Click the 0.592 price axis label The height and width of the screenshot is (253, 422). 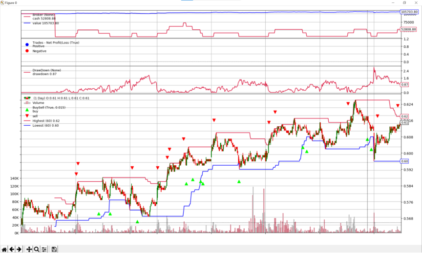click(x=408, y=170)
